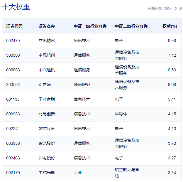Click 通信服务 in the 紫光股份 row
Screen dimensions: 183x182
(82, 144)
